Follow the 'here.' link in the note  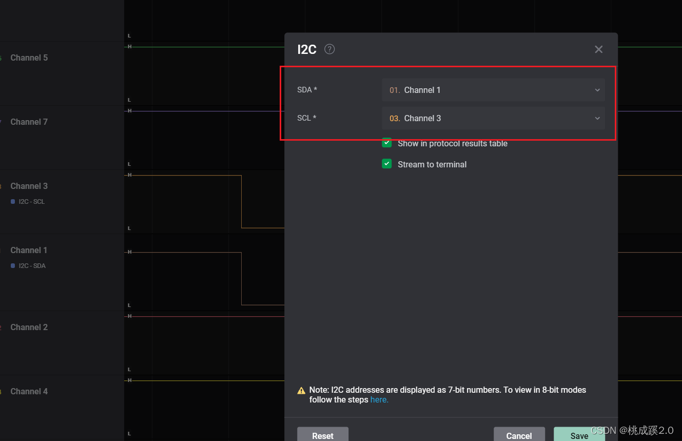[379, 400]
